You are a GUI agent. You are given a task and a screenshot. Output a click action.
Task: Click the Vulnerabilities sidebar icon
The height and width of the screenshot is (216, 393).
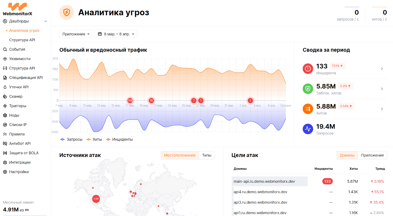coord(5,59)
